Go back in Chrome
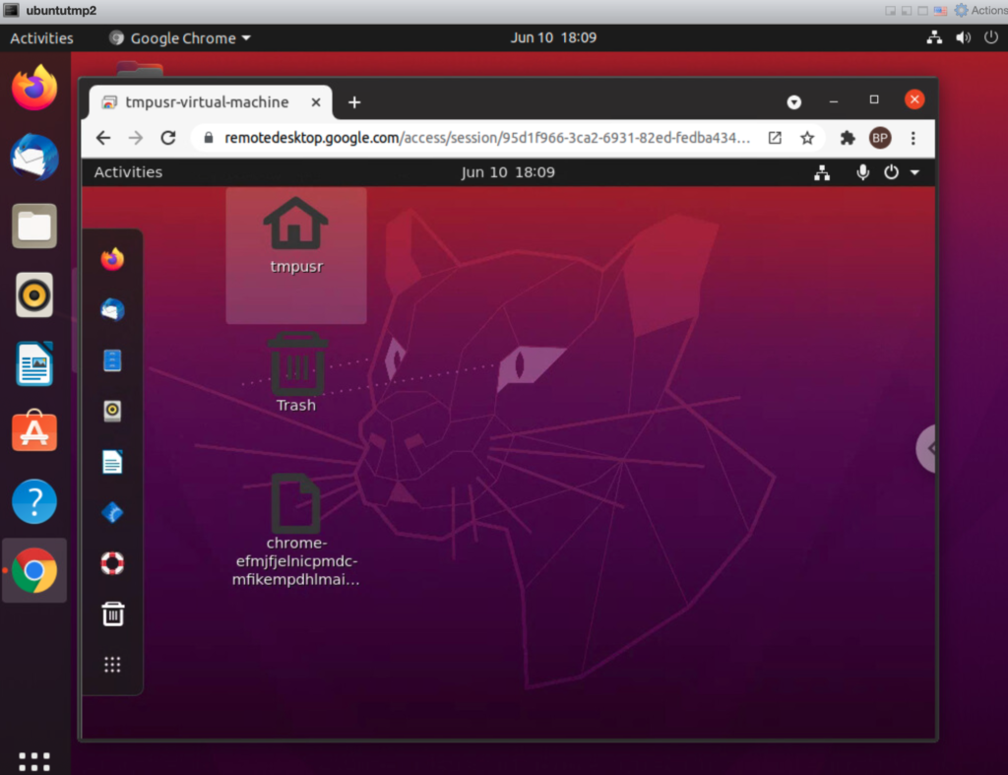Image resolution: width=1008 pixels, height=775 pixels. 102,138
